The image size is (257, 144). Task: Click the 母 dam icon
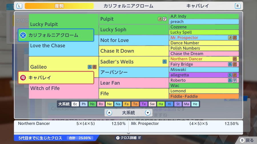click(23, 78)
